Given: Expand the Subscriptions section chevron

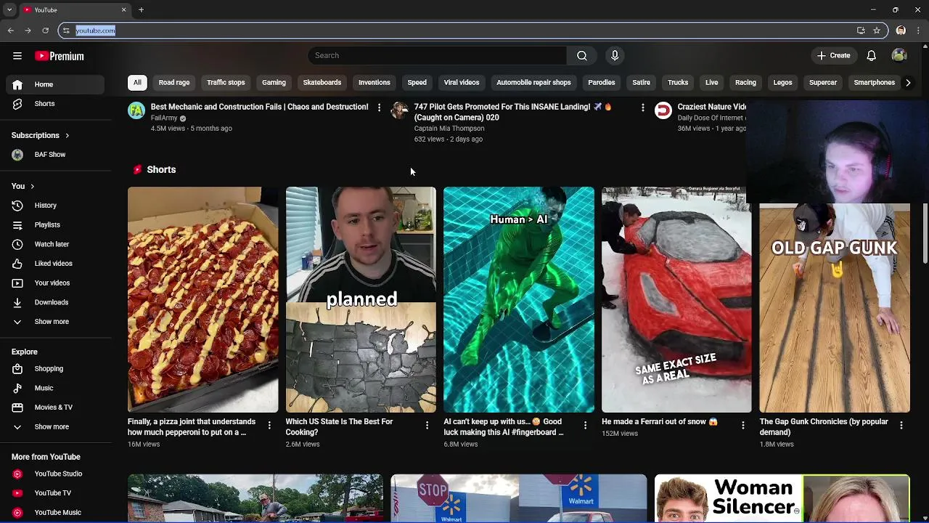Looking at the screenshot, I should click(x=67, y=136).
